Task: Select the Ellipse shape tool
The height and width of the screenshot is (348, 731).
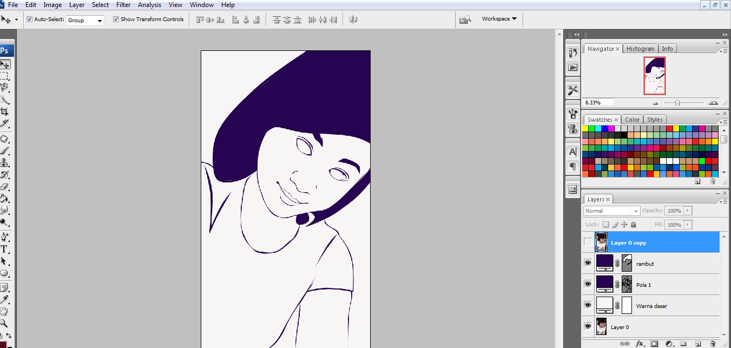Action: (x=4, y=273)
